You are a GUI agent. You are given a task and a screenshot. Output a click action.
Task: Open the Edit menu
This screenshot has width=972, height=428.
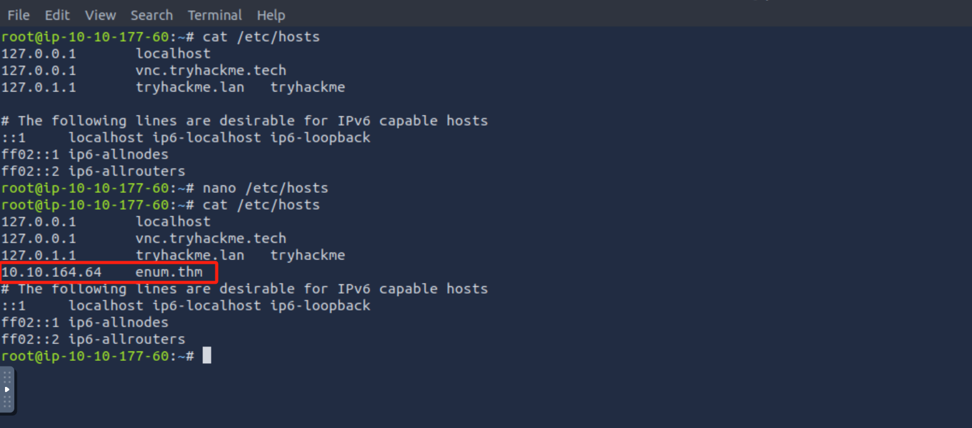tap(57, 16)
